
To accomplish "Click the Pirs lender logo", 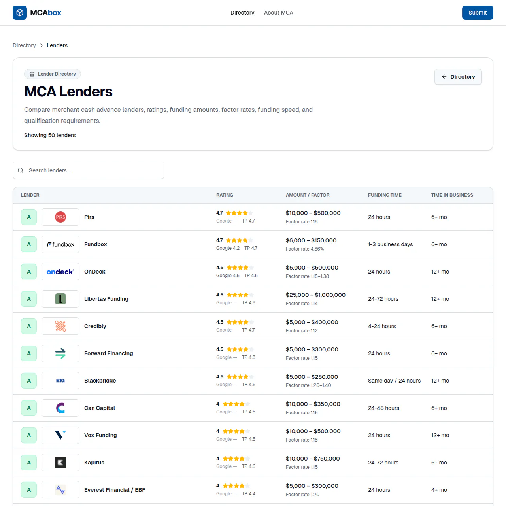I will coord(60,217).
